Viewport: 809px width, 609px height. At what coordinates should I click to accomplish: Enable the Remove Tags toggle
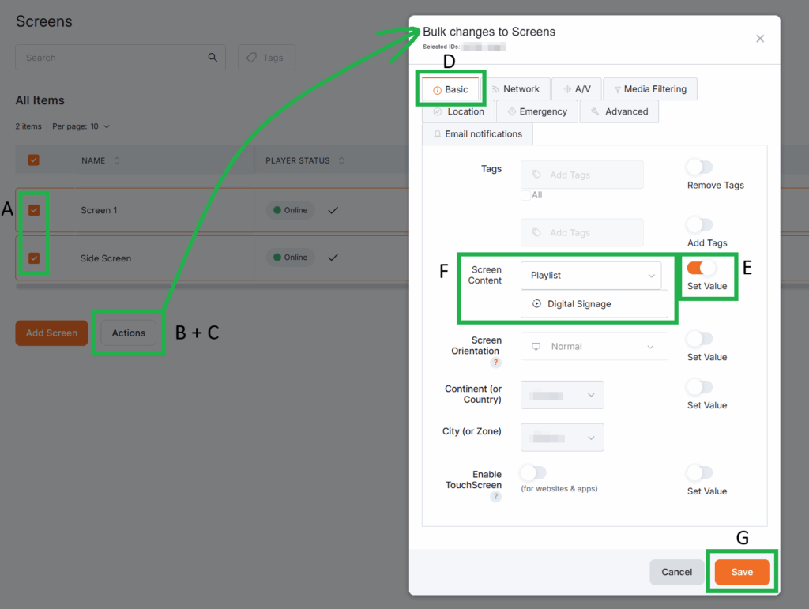700,167
